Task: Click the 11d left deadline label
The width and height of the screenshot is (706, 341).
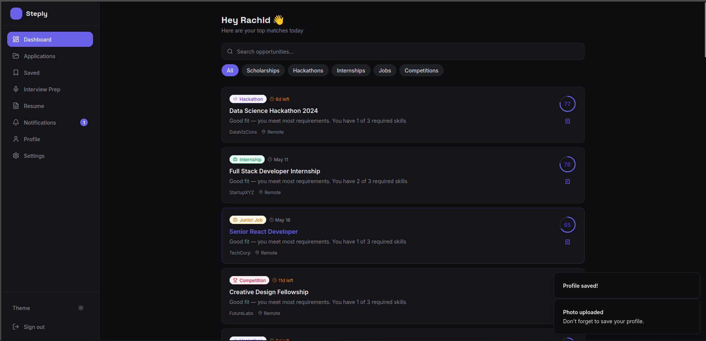Action: tap(283, 280)
